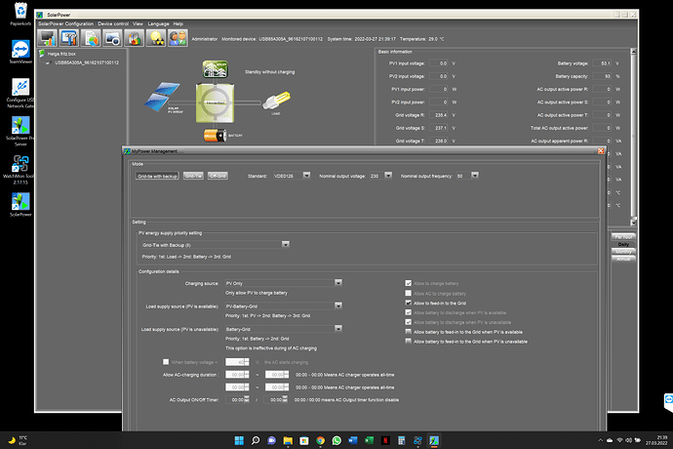Open the WatchMon Toolkit desktop icon
This screenshot has width=673, height=449.
click(x=20, y=170)
